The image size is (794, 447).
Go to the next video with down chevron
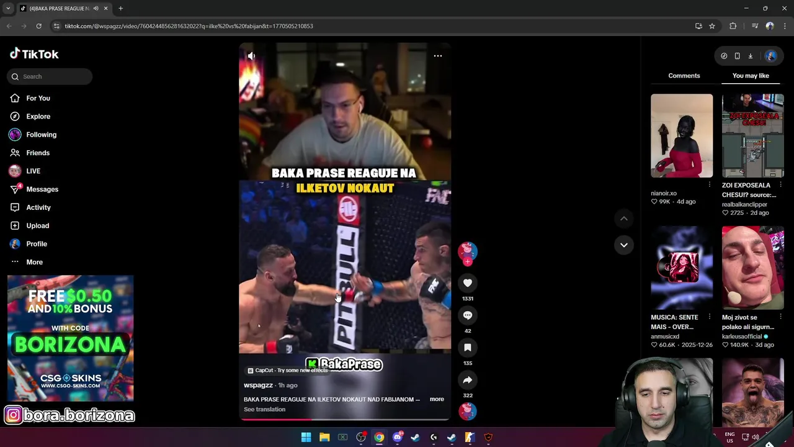(624, 245)
